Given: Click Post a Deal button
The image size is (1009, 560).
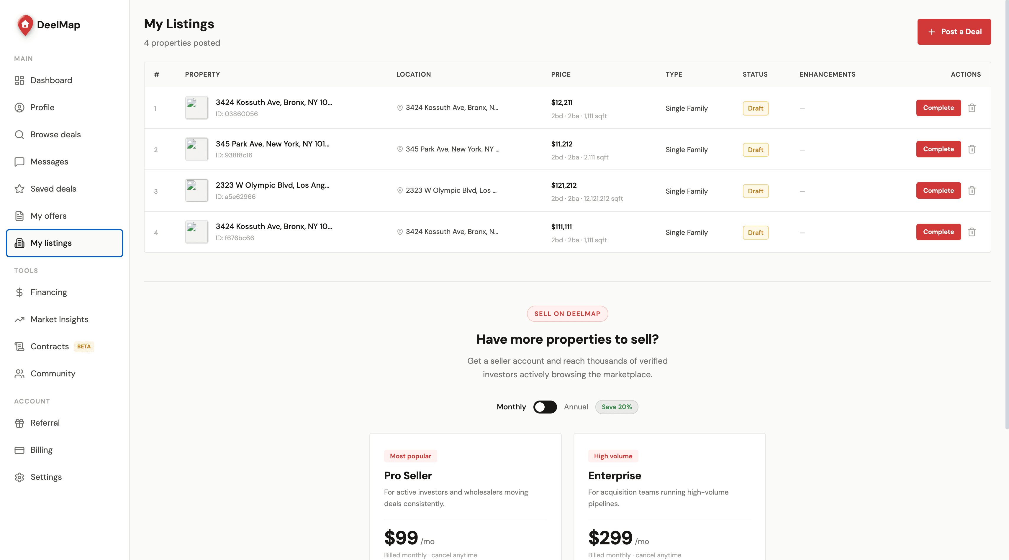Looking at the screenshot, I should pyautogui.click(x=954, y=32).
